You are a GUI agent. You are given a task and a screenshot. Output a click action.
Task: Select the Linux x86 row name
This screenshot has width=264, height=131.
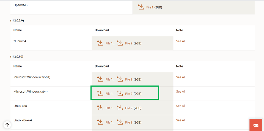coord(20,106)
